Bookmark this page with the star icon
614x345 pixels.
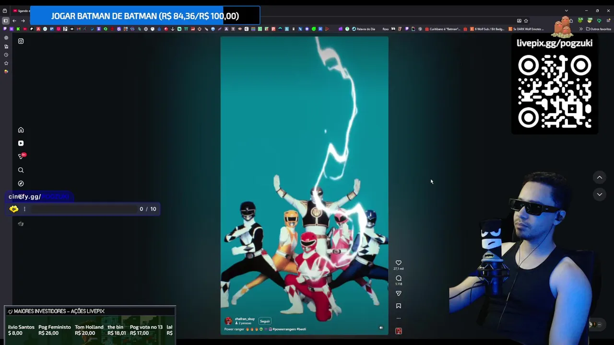coord(526,21)
